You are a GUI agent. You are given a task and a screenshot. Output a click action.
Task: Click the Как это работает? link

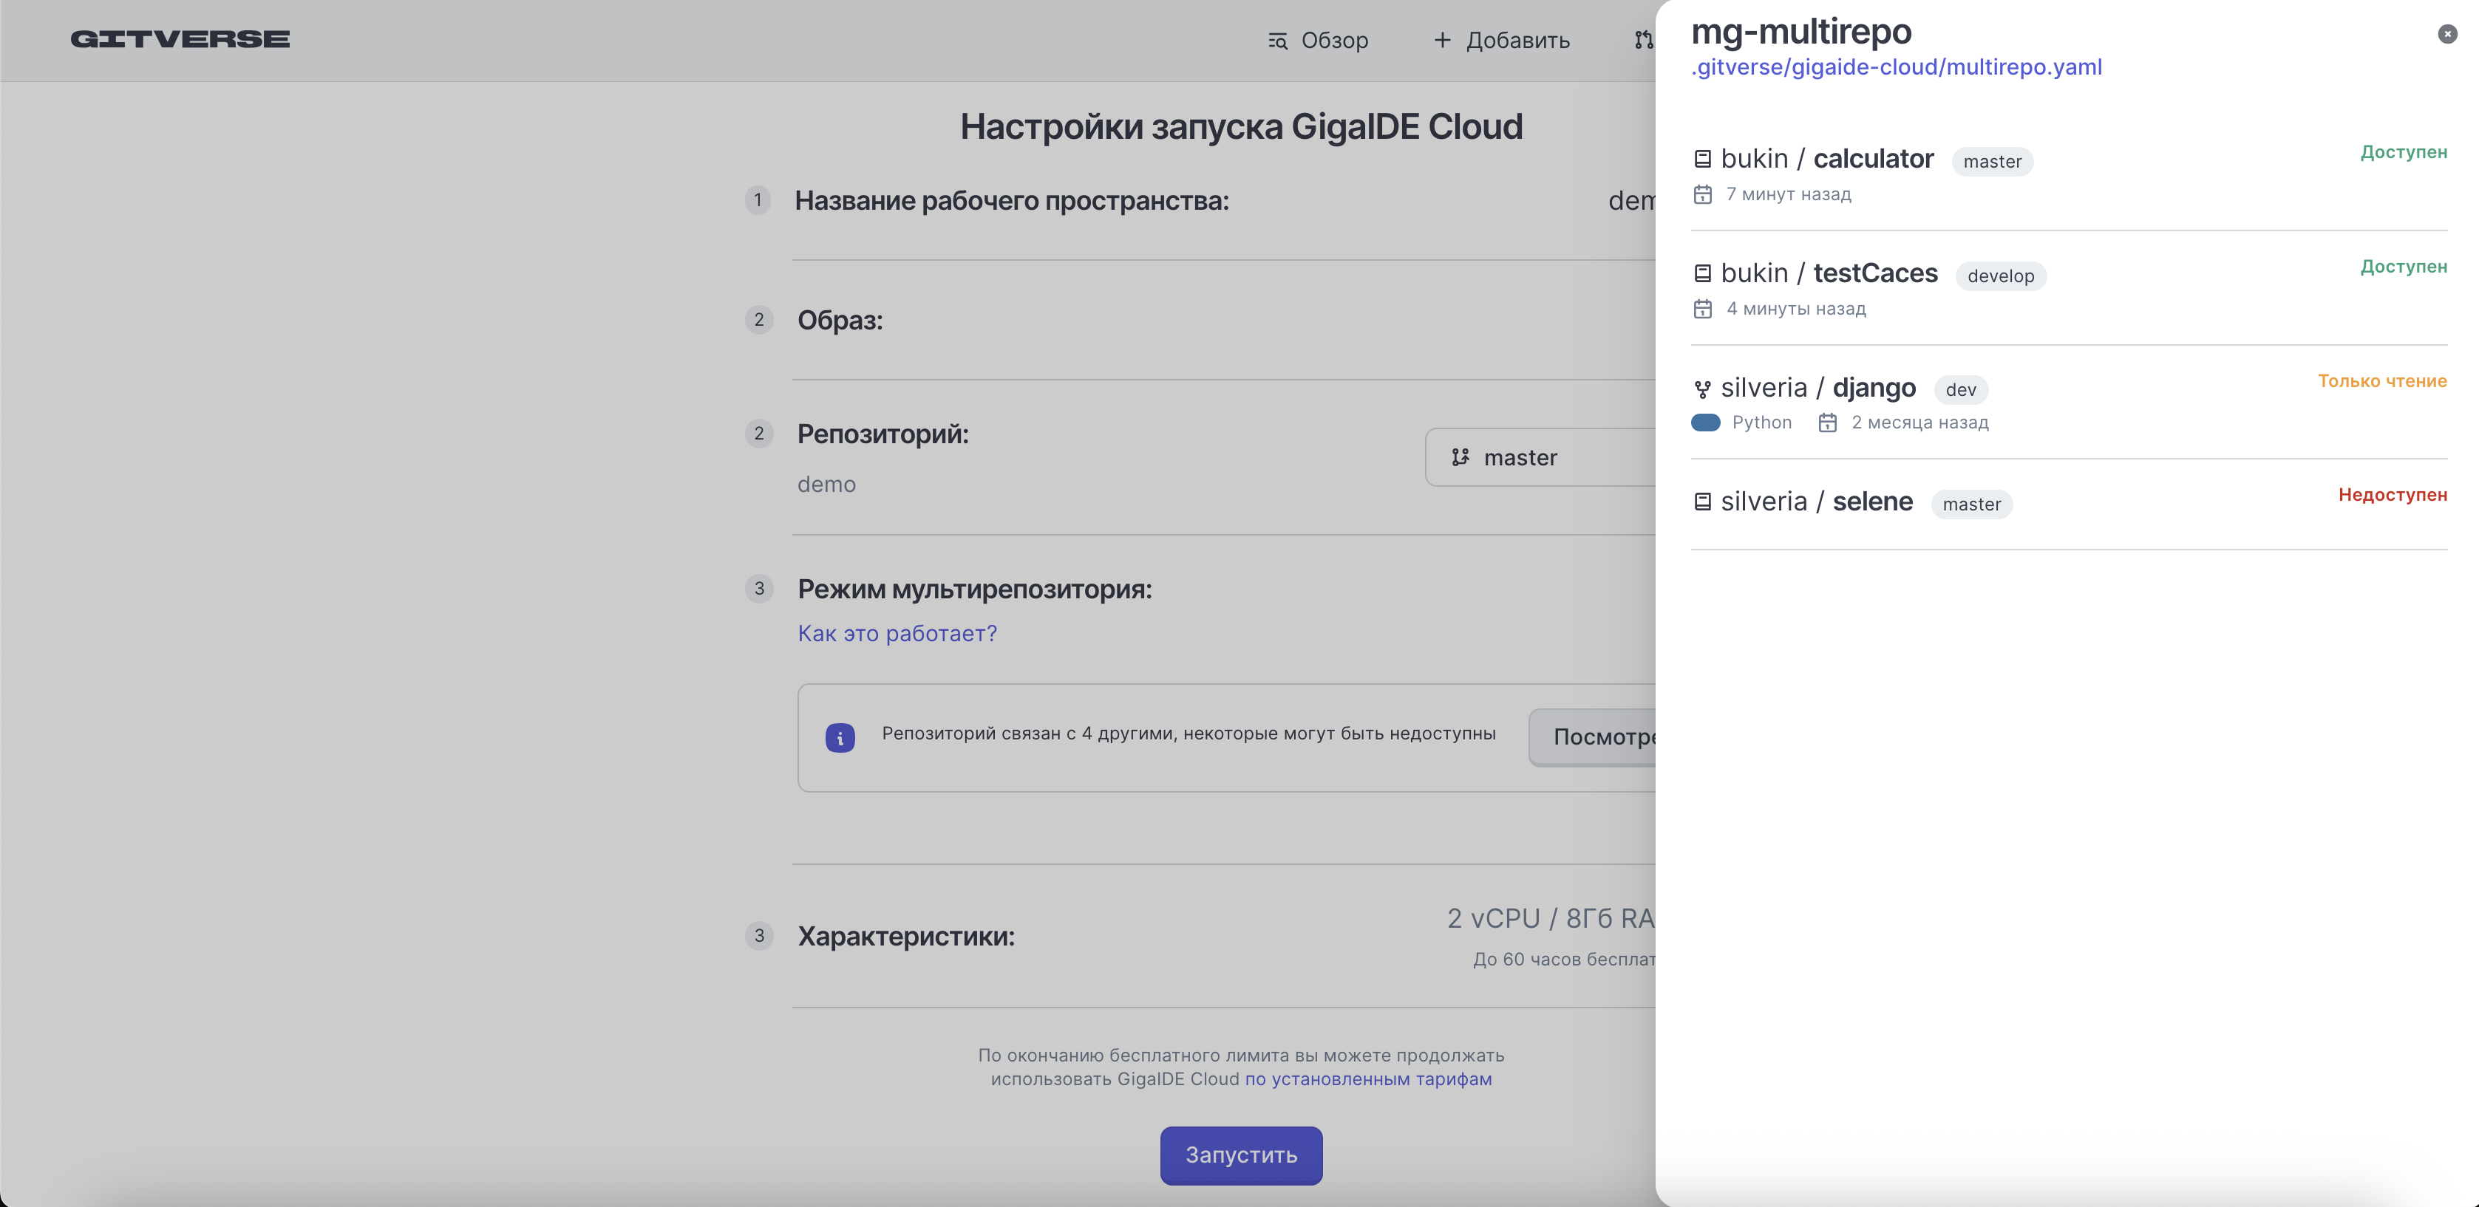click(x=897, y=634)
